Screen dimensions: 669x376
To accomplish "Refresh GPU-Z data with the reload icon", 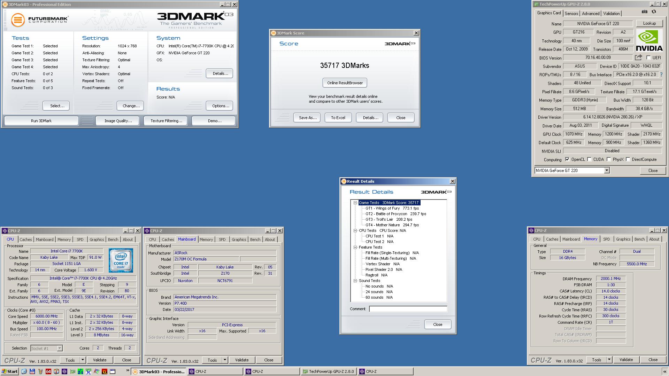I will (x=654, y=12).
